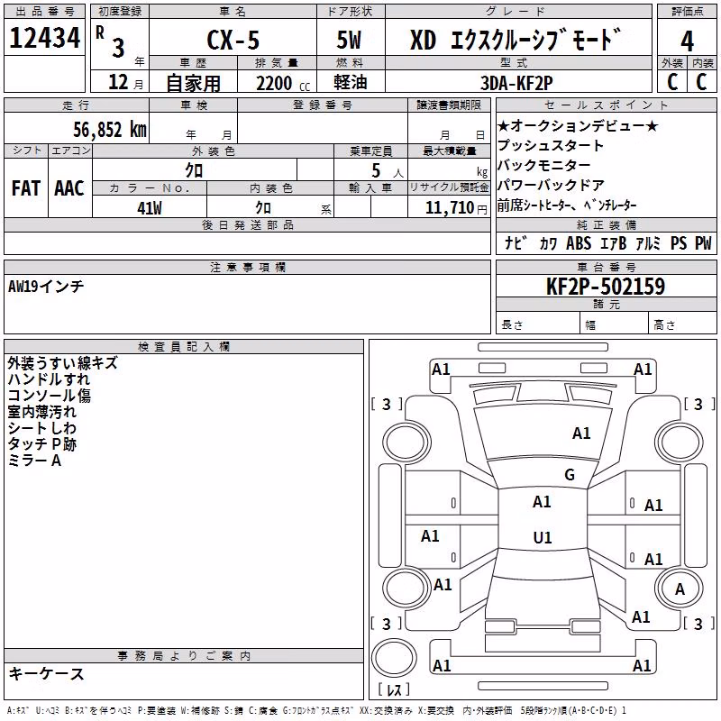The width and height of the screenshot is (721, 721).
Task: Select the ミラーA inspector note
Action: [x=34, y=461]
